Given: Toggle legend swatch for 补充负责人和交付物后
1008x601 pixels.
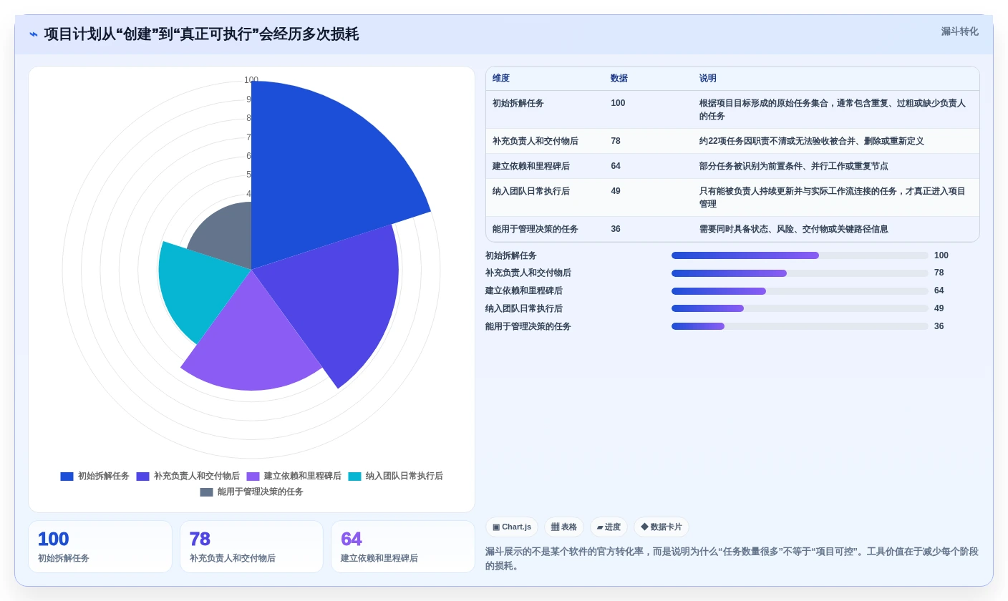Looking at the screenshot, I should click(x=142, y=477).
